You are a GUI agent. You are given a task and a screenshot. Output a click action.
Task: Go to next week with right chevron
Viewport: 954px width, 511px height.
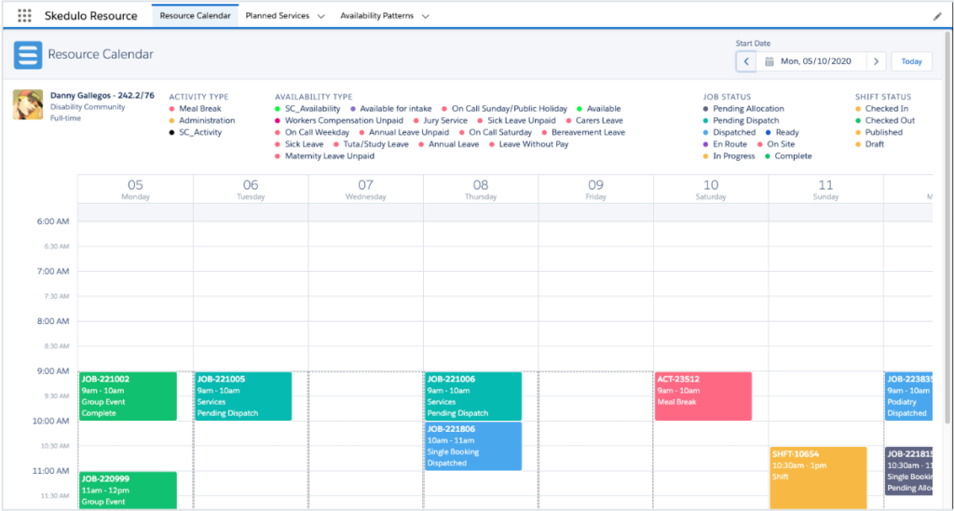[x=876, y=61]
